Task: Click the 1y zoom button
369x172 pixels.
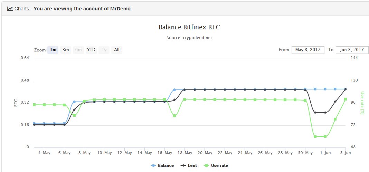Action: click(x=104, y=50)
